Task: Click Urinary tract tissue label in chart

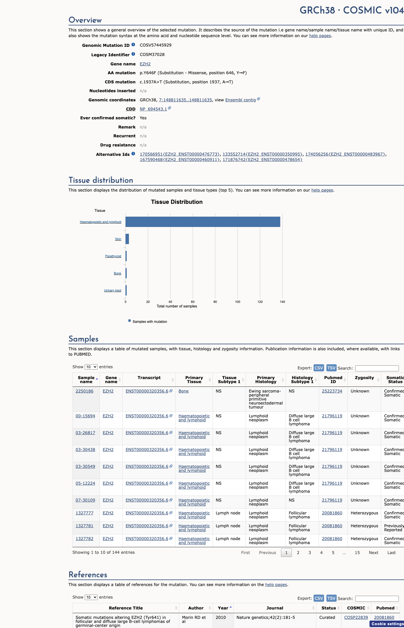Action: point(113,290)
